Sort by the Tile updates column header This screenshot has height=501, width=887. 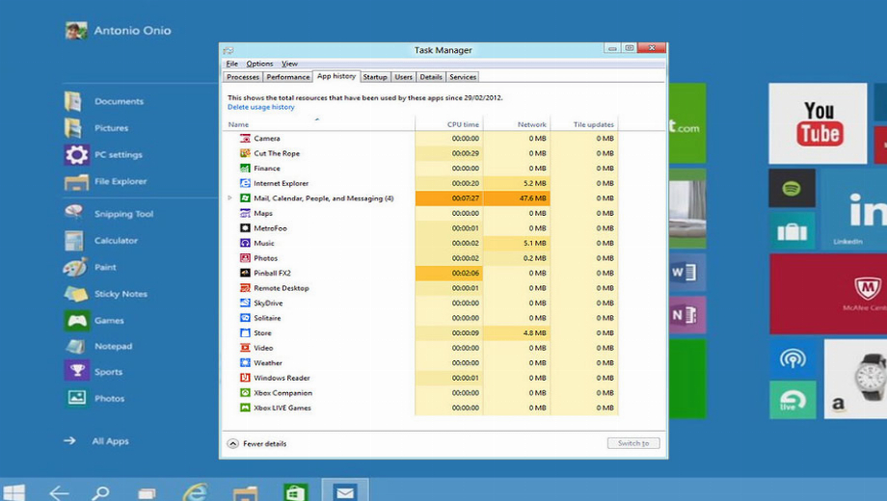tap(584, 124)
